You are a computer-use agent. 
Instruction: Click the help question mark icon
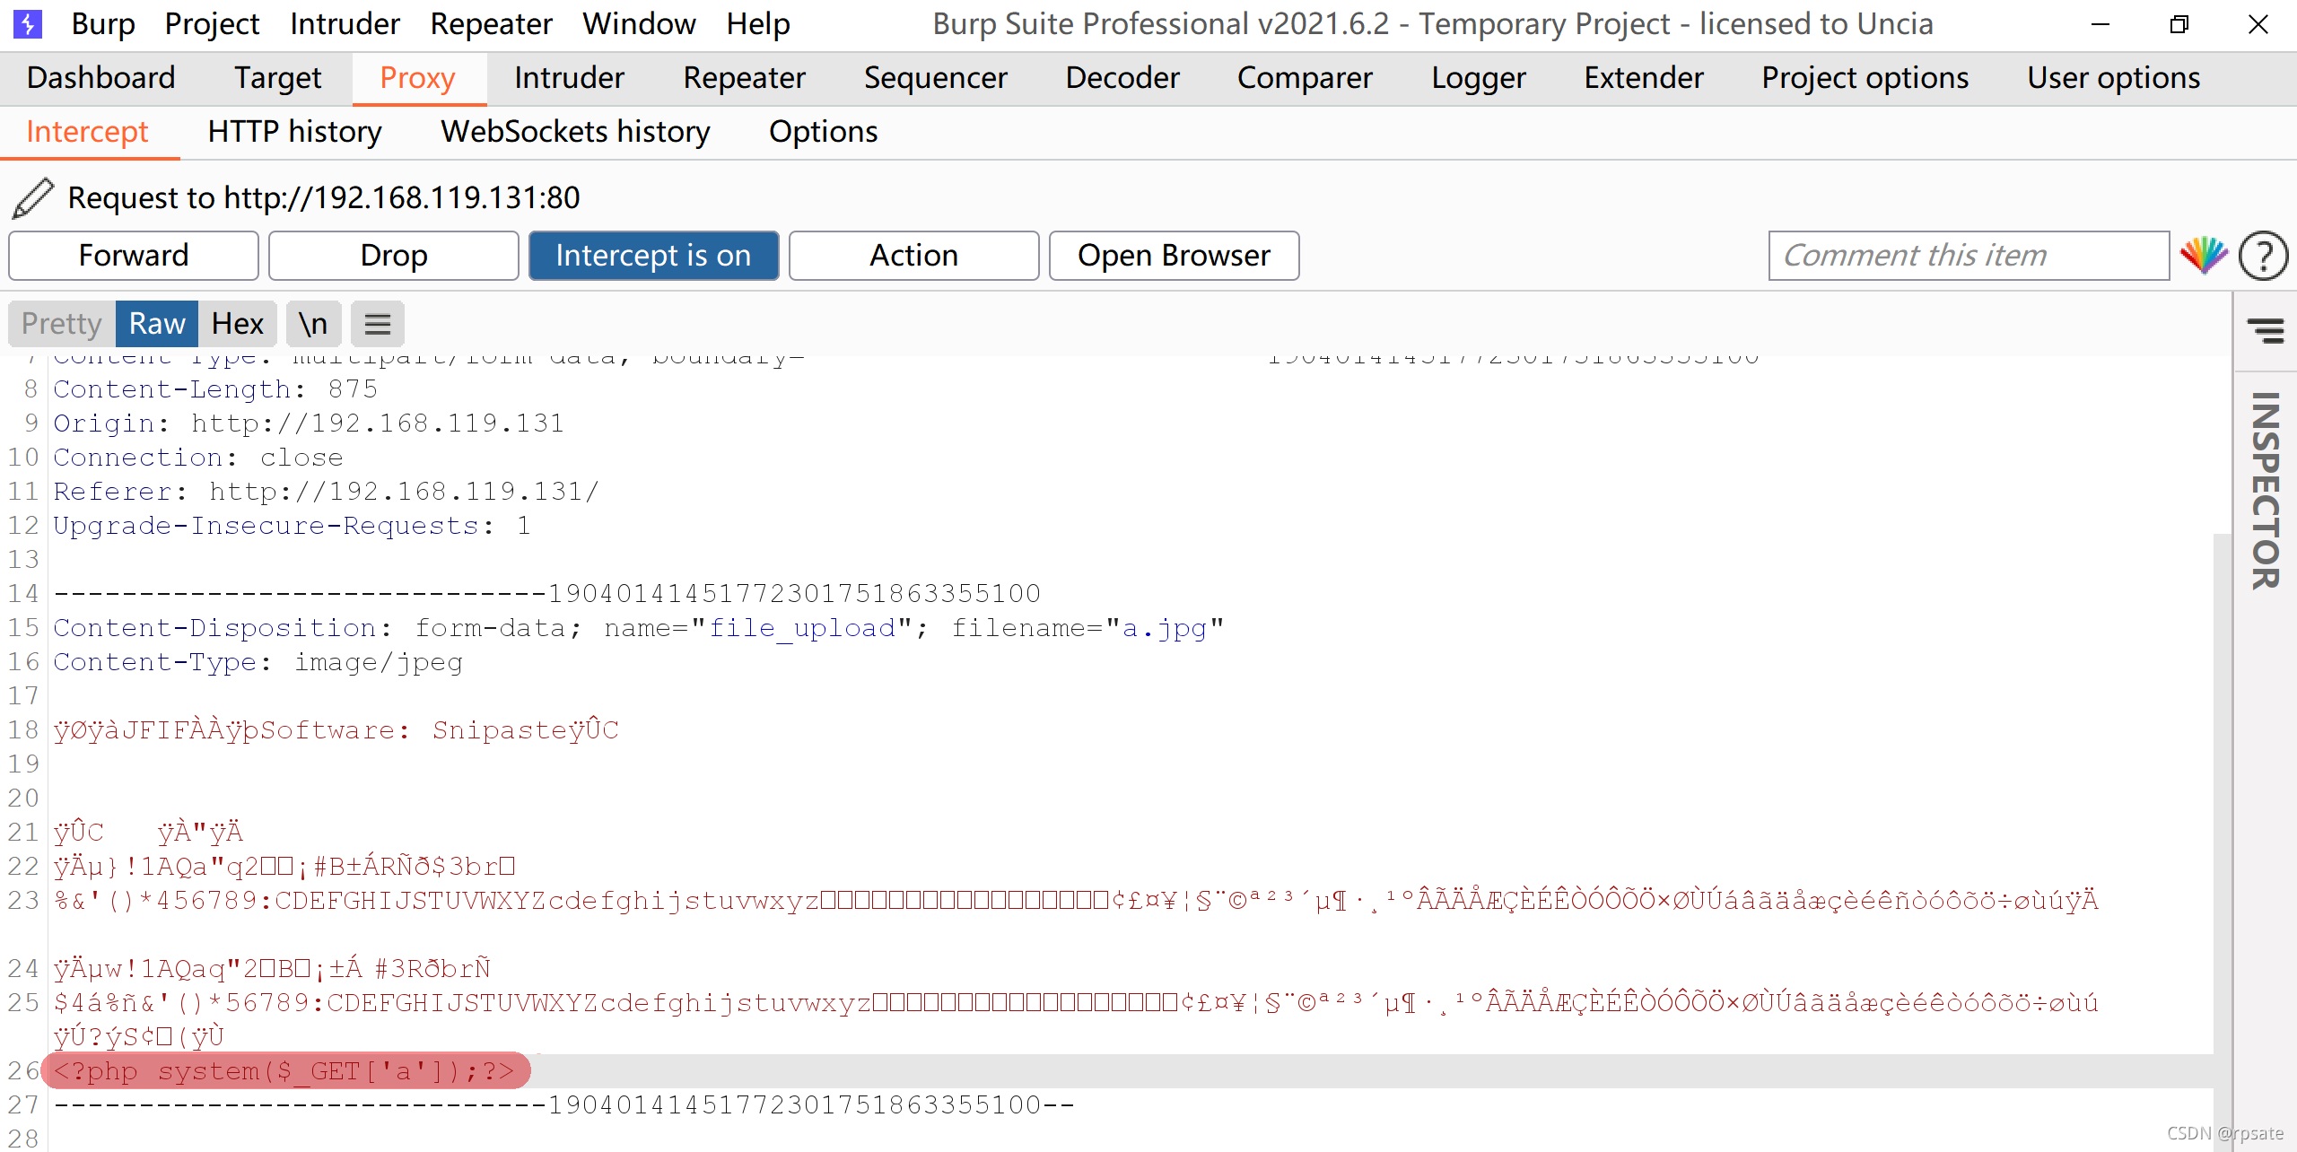(2263, 256)
